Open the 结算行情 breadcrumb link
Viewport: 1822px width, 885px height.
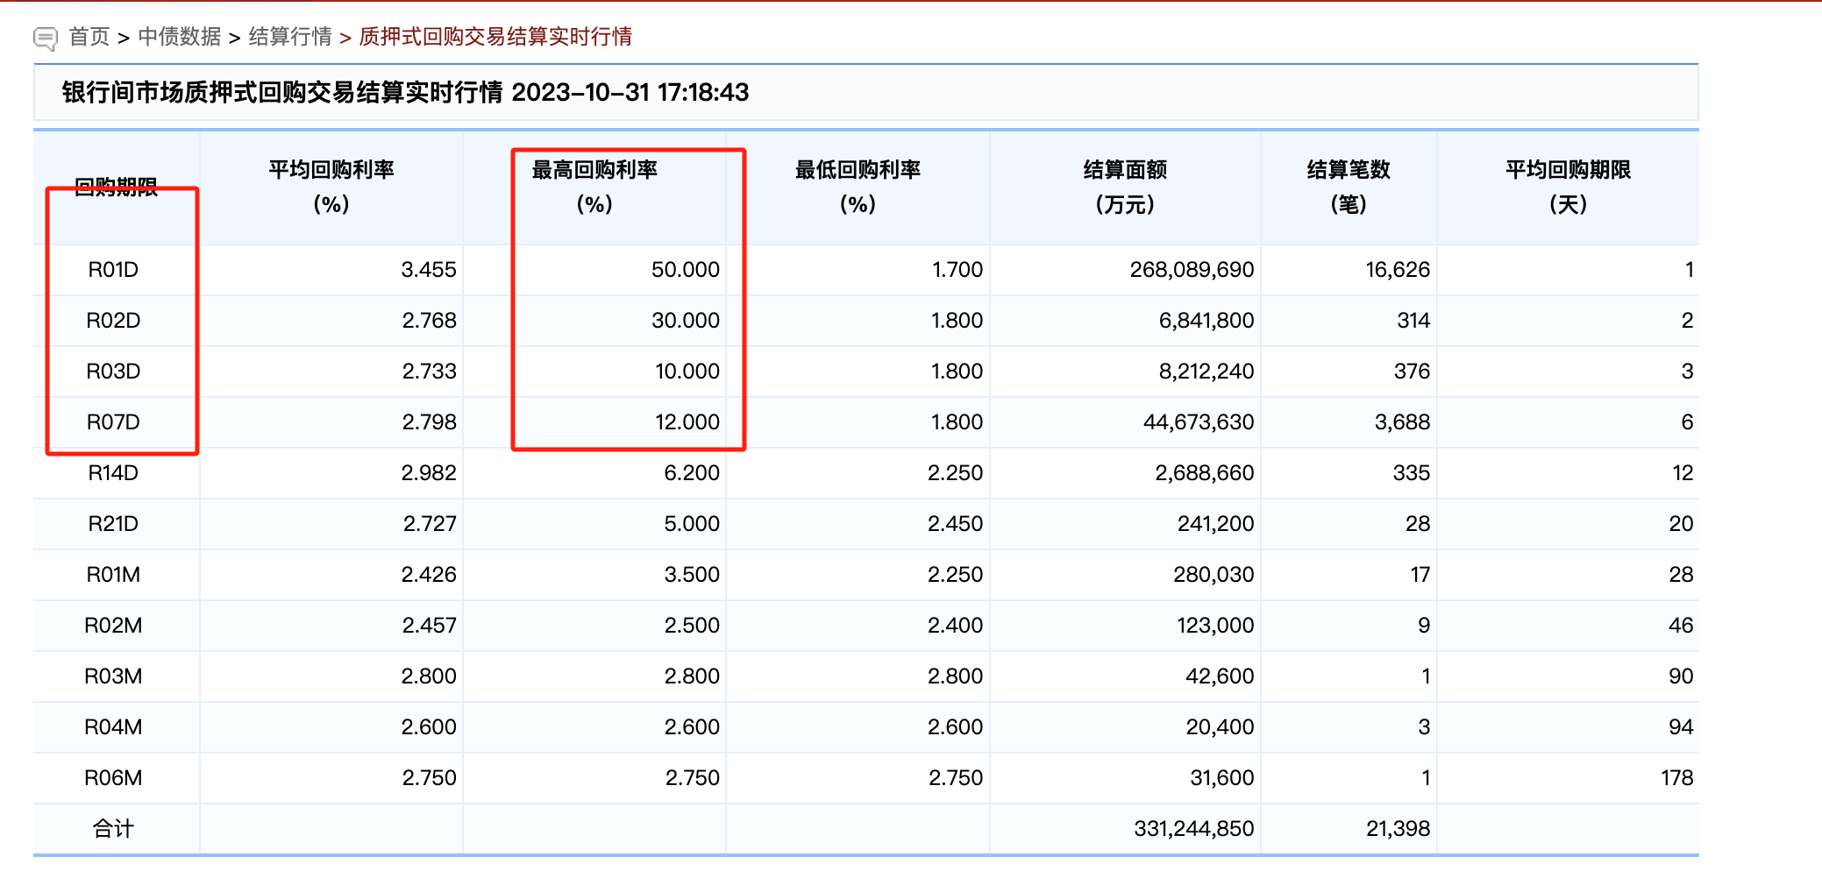(x=290, y=37)
